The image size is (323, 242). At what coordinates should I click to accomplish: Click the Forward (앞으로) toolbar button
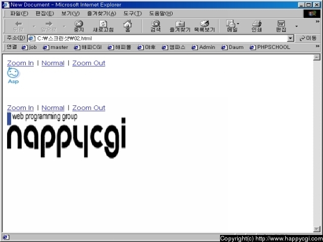[x=49, y=26]
